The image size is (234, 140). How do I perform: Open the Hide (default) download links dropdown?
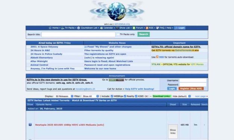(x=181, y=96)
